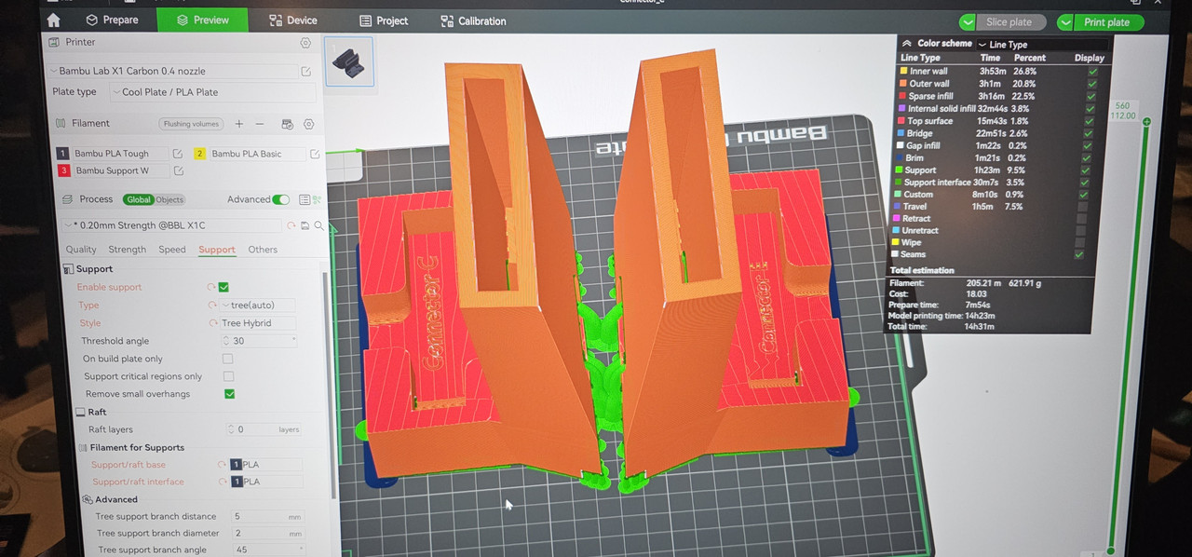The height and width of the screenshot is (557, 1192).
Task: Edit the Bambu Lab X1 Carbon printer preset
Action: pyautogui.click(x=306, y=72)
